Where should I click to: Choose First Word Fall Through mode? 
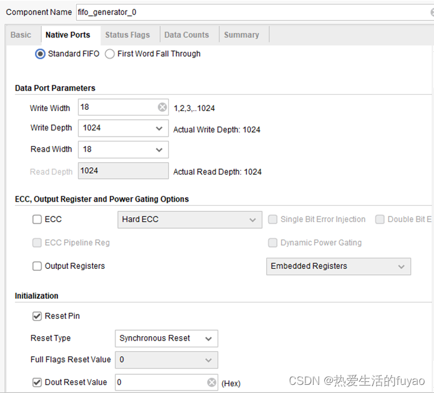[x=110, y=54]
